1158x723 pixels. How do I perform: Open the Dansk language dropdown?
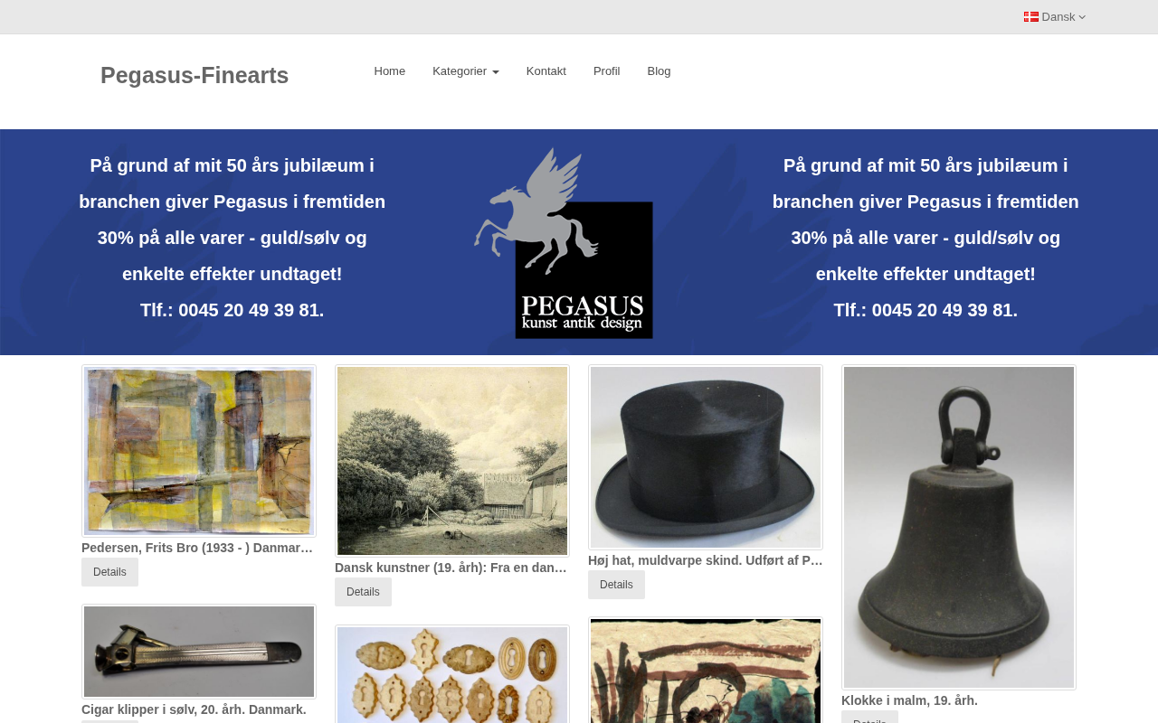[1055, 16]
